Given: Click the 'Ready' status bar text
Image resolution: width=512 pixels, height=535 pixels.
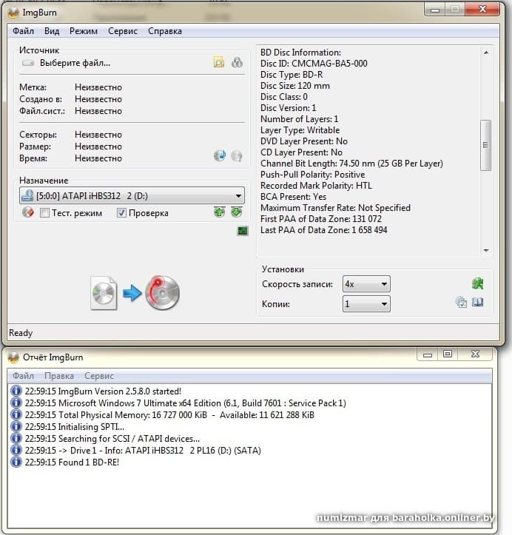Looking at the screenshot, I should [x=21, y=333].
